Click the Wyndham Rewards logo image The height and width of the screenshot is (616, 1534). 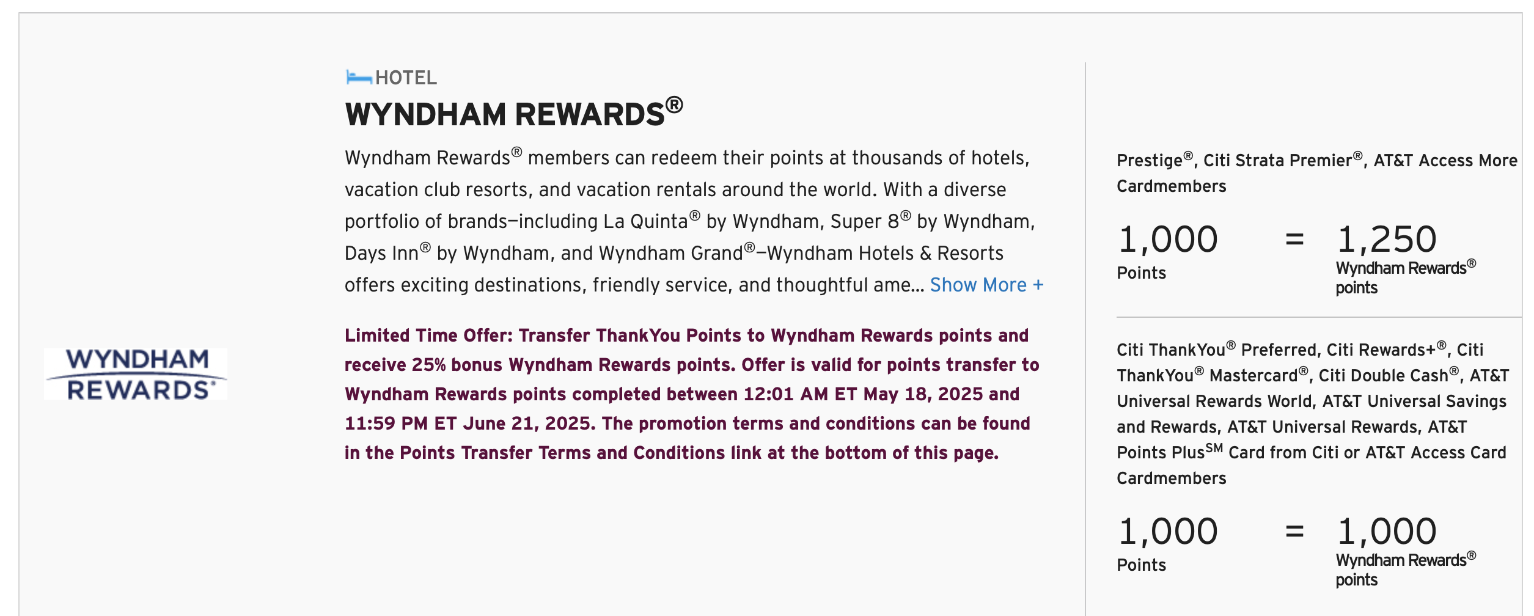tap(136, 374)
